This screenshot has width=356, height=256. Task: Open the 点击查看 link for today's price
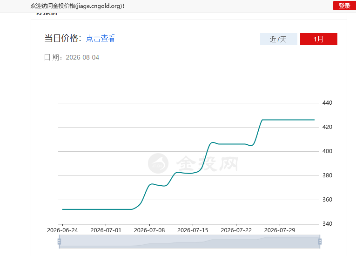point(101,38)
